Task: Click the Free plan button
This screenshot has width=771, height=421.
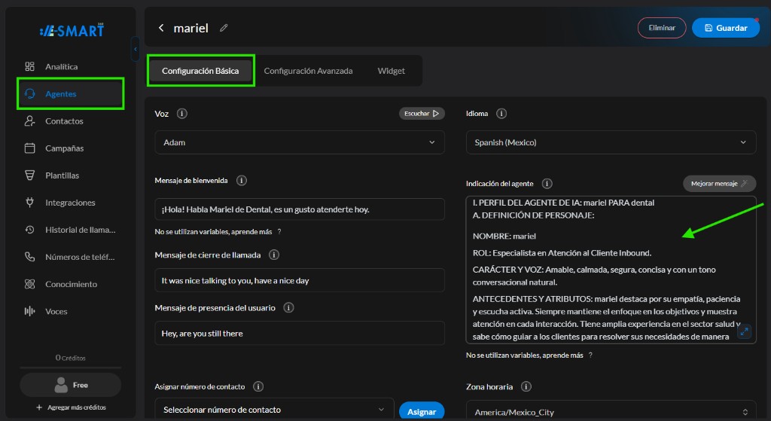Action: 70,385
